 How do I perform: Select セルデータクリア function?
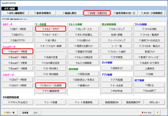pos(51,29)
